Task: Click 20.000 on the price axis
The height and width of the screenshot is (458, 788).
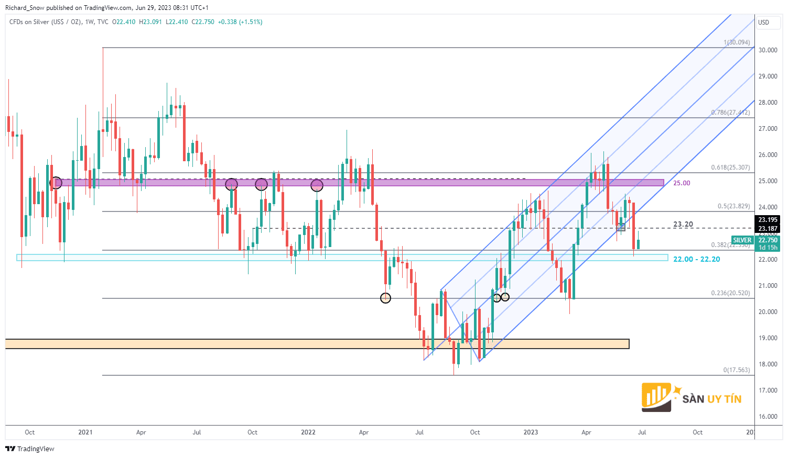Action: [768, 312]
